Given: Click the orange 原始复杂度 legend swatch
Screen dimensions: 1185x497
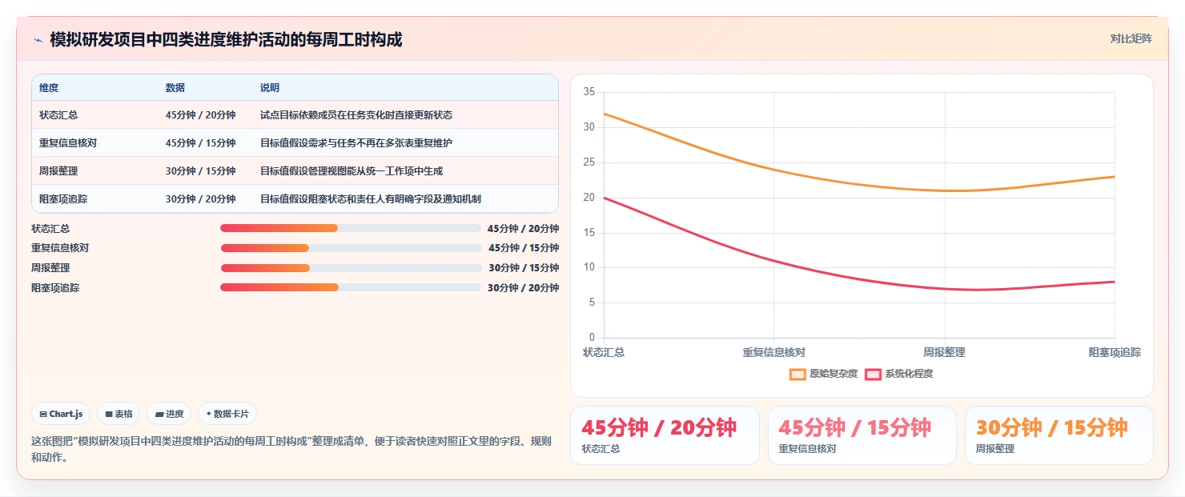Looking at the screenshot, I should [797, 374].
